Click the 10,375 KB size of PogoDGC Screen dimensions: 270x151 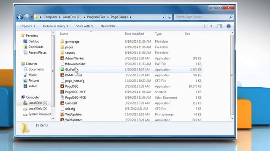[195, 86]
